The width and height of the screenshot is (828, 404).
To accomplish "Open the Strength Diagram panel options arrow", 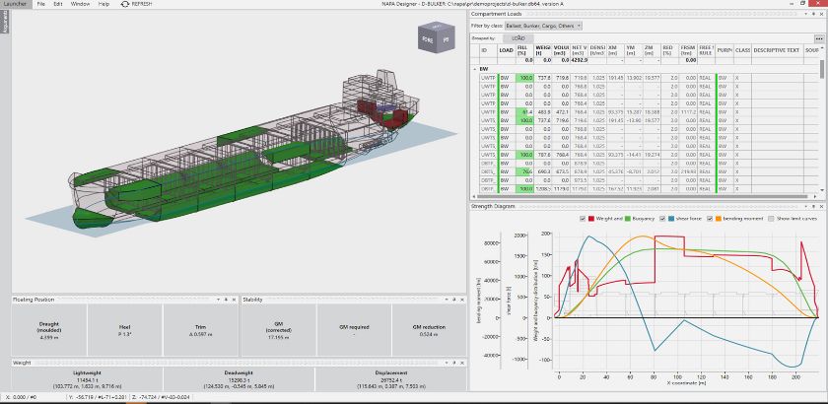I will (x=805, y=207).
